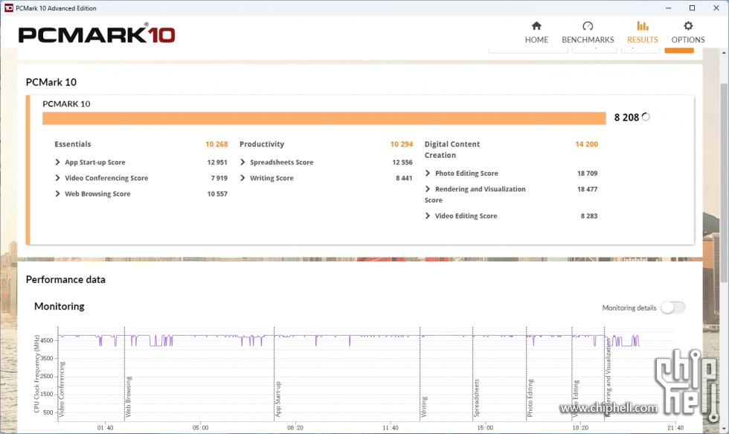The height and width of the screenshot is (434, 729).
Task: Click the orange PCMark 10 score bar
Action: point(324,118)
